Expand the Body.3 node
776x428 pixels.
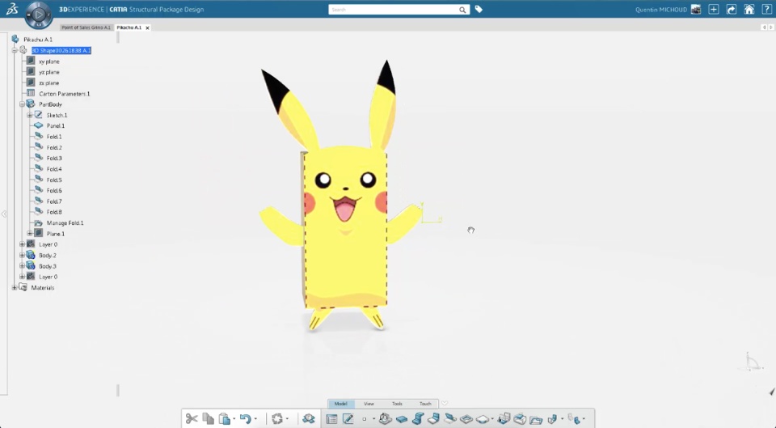pos(22,266)
